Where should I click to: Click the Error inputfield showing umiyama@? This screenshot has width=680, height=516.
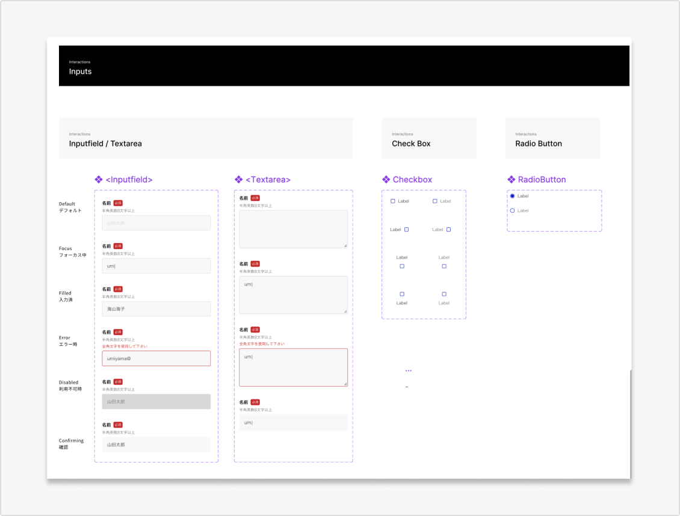click(x=156, y=358)
